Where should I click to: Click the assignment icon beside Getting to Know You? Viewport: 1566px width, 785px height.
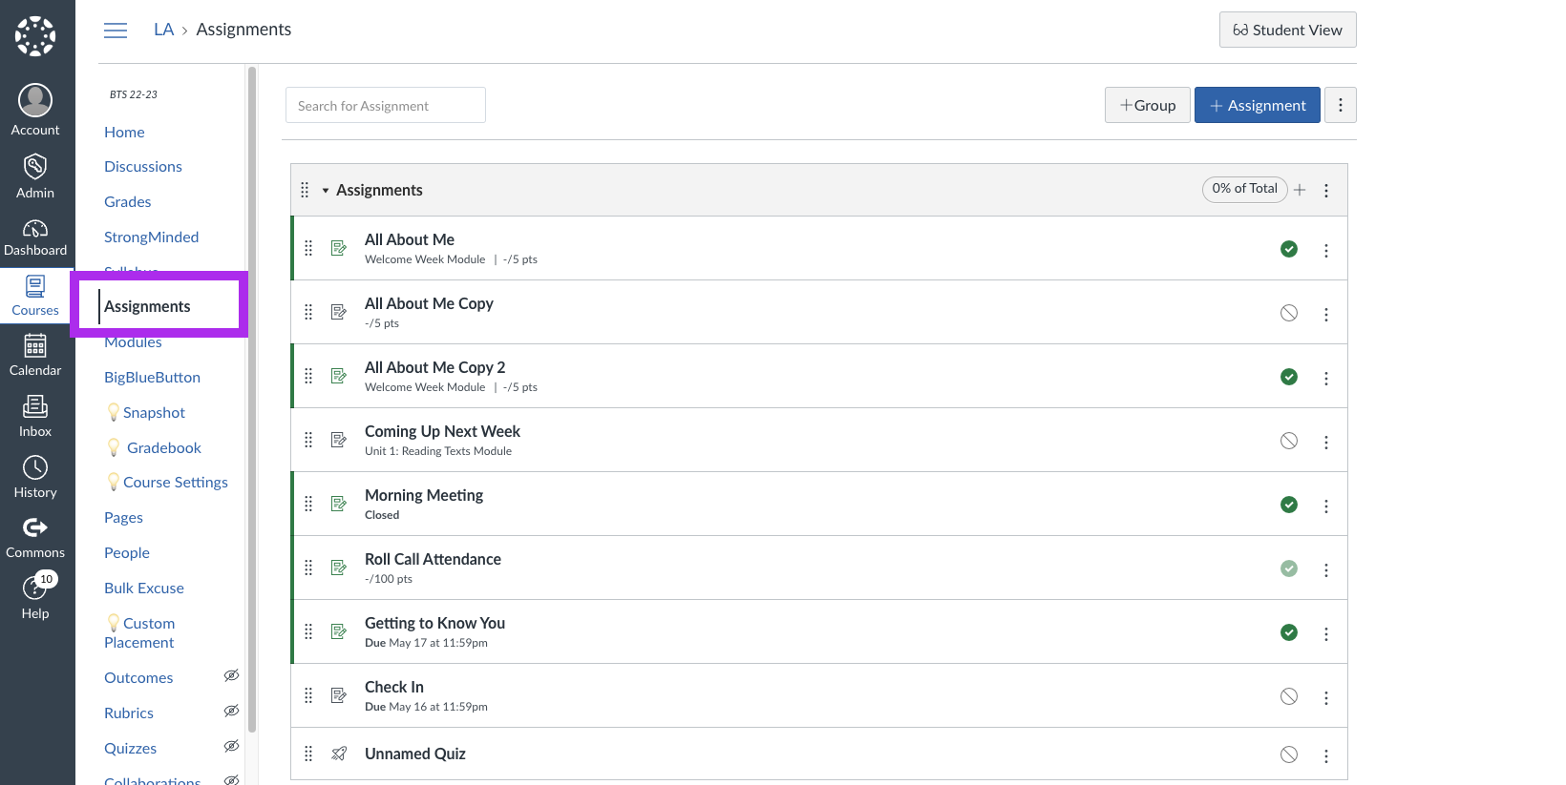pos(339,631)
